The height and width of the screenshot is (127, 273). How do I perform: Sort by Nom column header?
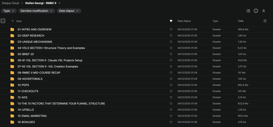[19, 21]
